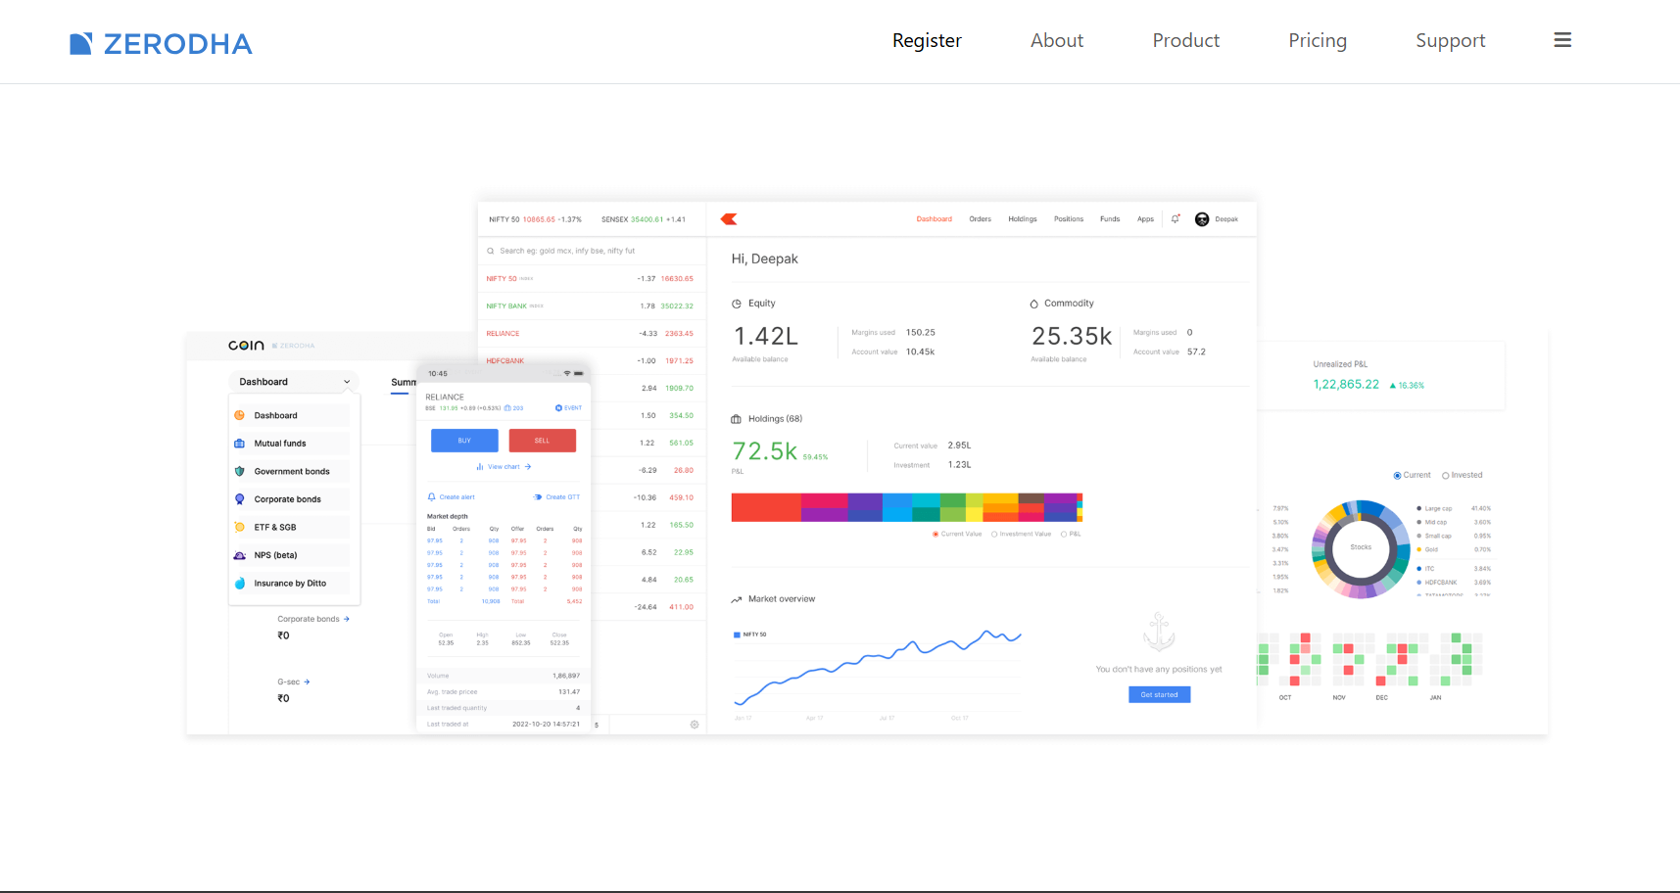The image size is (1680, 893).
Task: Click the Mutual funds briefcase icon
Action: pos(240,444)
